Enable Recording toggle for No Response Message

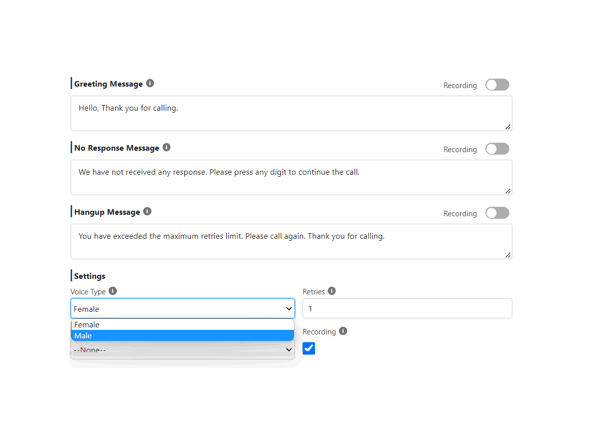tap(497, 149)
